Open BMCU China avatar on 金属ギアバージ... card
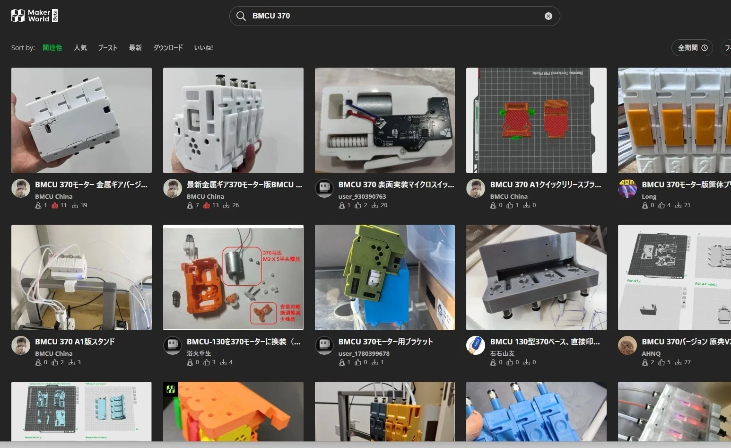 (x=21, y=188)
